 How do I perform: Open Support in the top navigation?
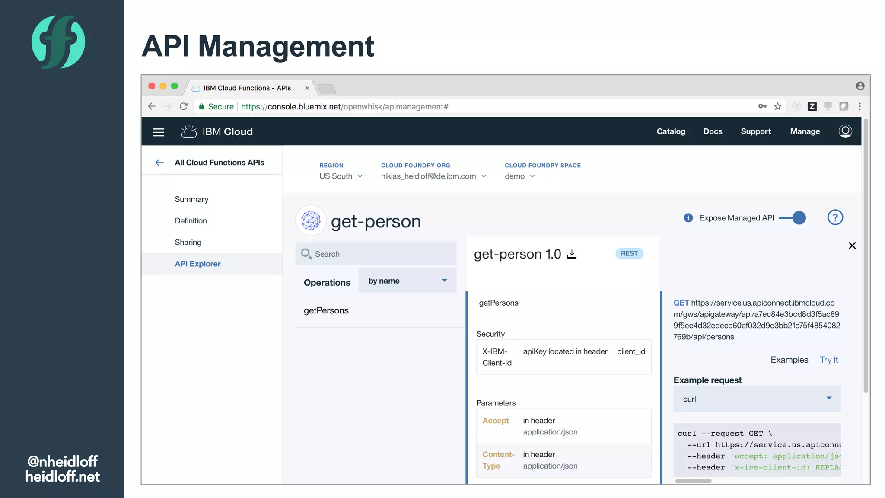pos(756,131)
